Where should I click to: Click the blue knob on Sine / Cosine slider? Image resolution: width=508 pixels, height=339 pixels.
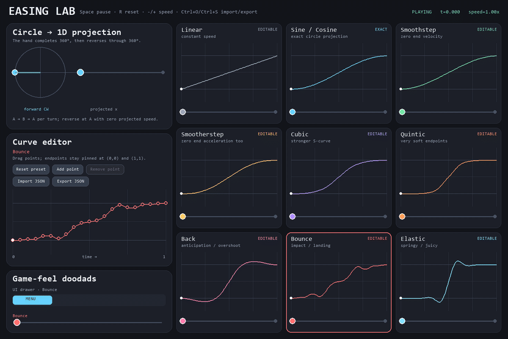[292, 112]
